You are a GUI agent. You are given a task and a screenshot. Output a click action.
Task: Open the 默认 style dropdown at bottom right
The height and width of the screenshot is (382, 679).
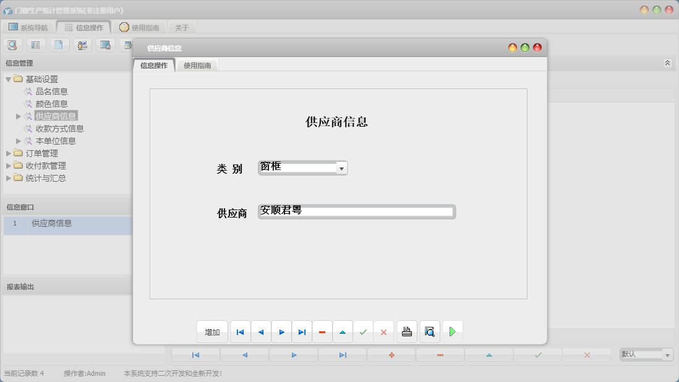click(x=668, y=354)
